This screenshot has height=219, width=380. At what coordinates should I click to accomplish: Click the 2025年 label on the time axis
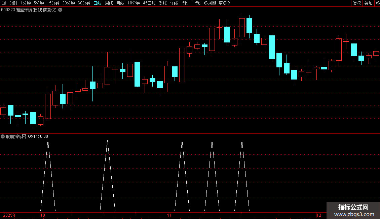[x=10, y=215]
